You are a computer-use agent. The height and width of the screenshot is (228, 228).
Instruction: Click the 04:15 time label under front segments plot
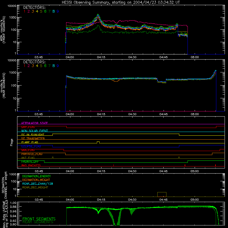click(101, 57)
